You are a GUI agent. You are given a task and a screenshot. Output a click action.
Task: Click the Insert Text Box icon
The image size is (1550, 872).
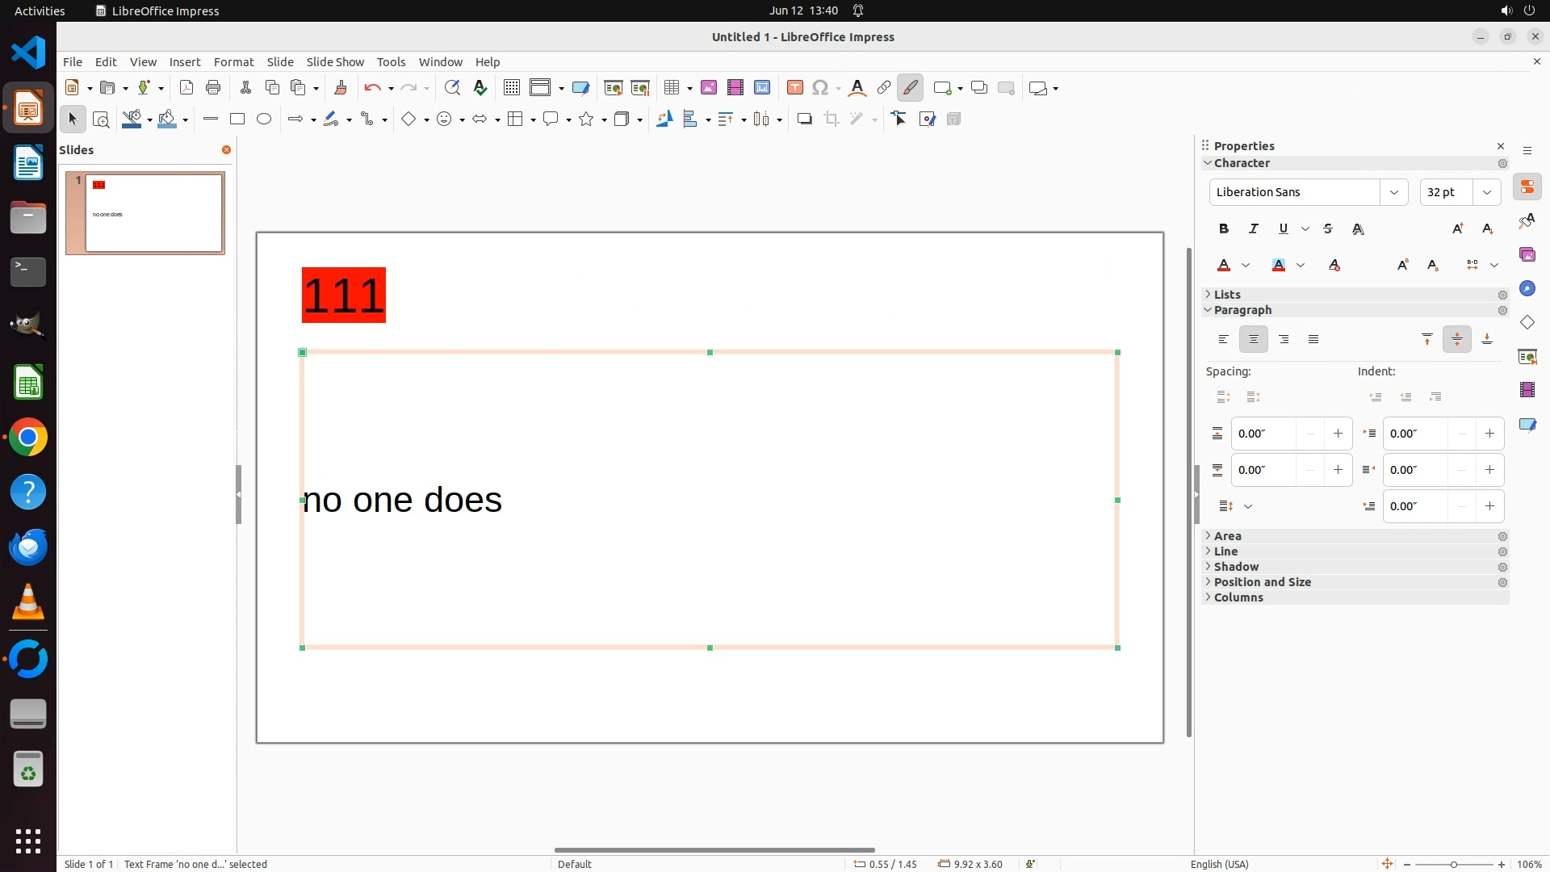[x=794, y=88]
